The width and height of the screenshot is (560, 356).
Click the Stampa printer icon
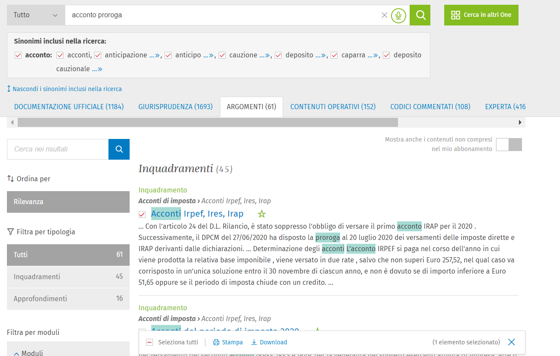pos(216,342)
